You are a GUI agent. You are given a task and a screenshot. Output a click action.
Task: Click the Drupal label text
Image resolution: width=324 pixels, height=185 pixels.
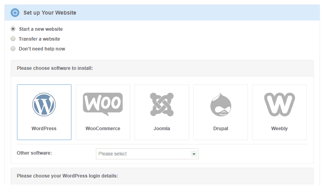tap(221, 129)
